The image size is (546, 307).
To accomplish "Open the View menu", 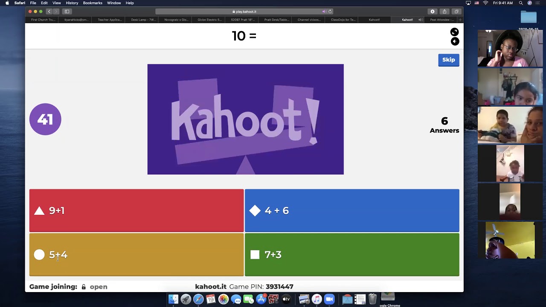I will 57,3.
